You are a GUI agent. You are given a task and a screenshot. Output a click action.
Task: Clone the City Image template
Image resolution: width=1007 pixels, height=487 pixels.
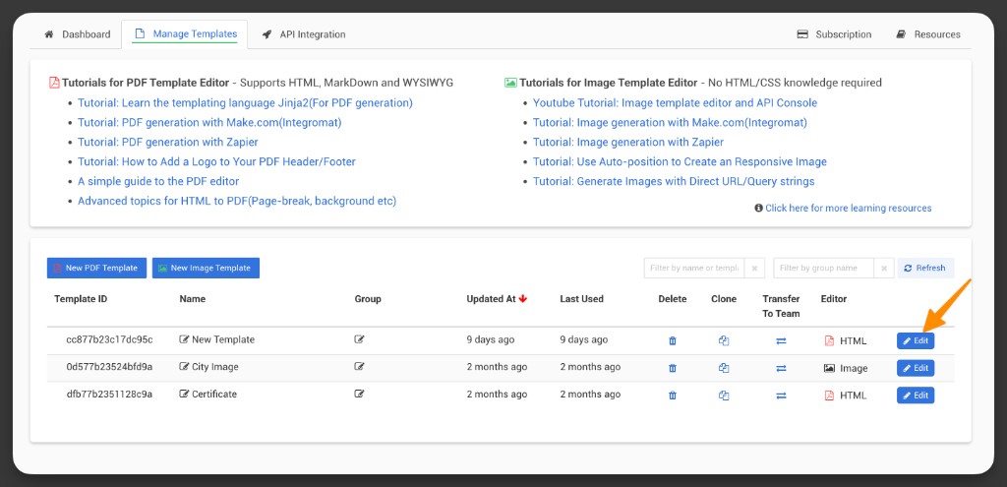(724, 368)
